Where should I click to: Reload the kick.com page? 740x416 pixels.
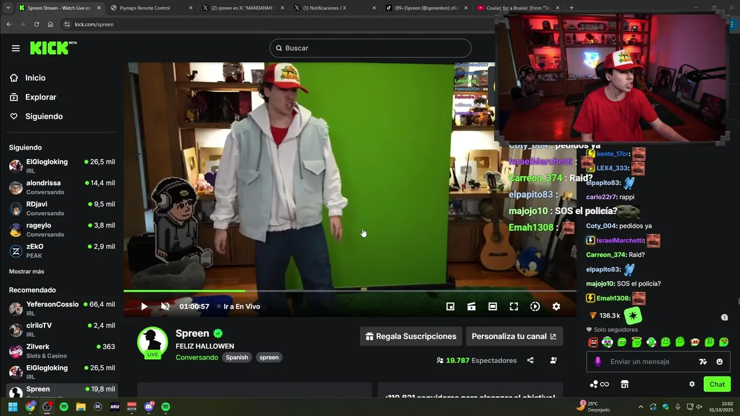pos(36,24)
